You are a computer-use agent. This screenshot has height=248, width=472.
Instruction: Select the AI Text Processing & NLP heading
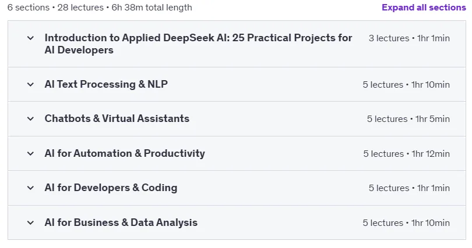[x=106, y=84]
